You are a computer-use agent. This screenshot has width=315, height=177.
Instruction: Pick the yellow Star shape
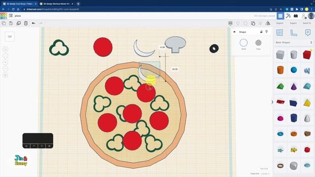click(294, 149)
